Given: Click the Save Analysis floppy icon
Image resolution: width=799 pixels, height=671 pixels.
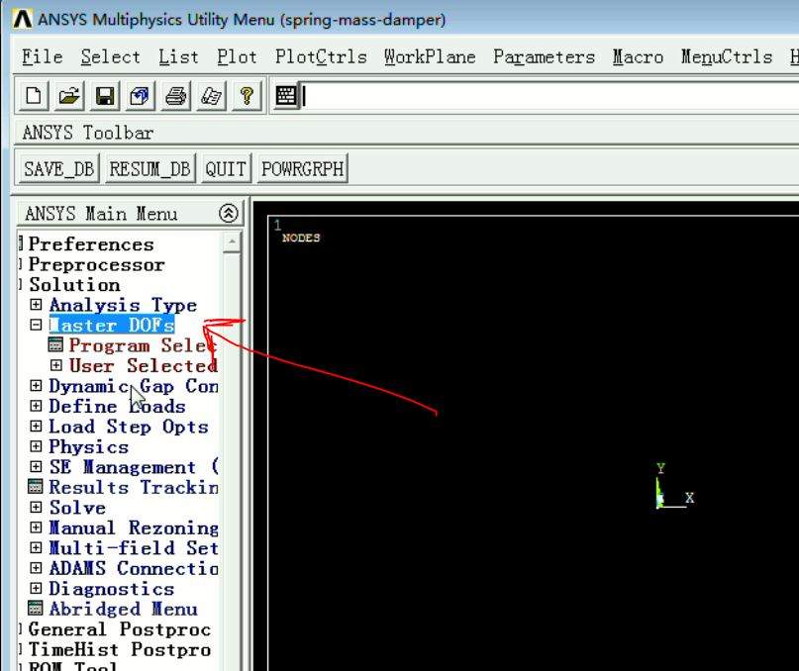Looking at the screenshot, I should click(105, 96).
